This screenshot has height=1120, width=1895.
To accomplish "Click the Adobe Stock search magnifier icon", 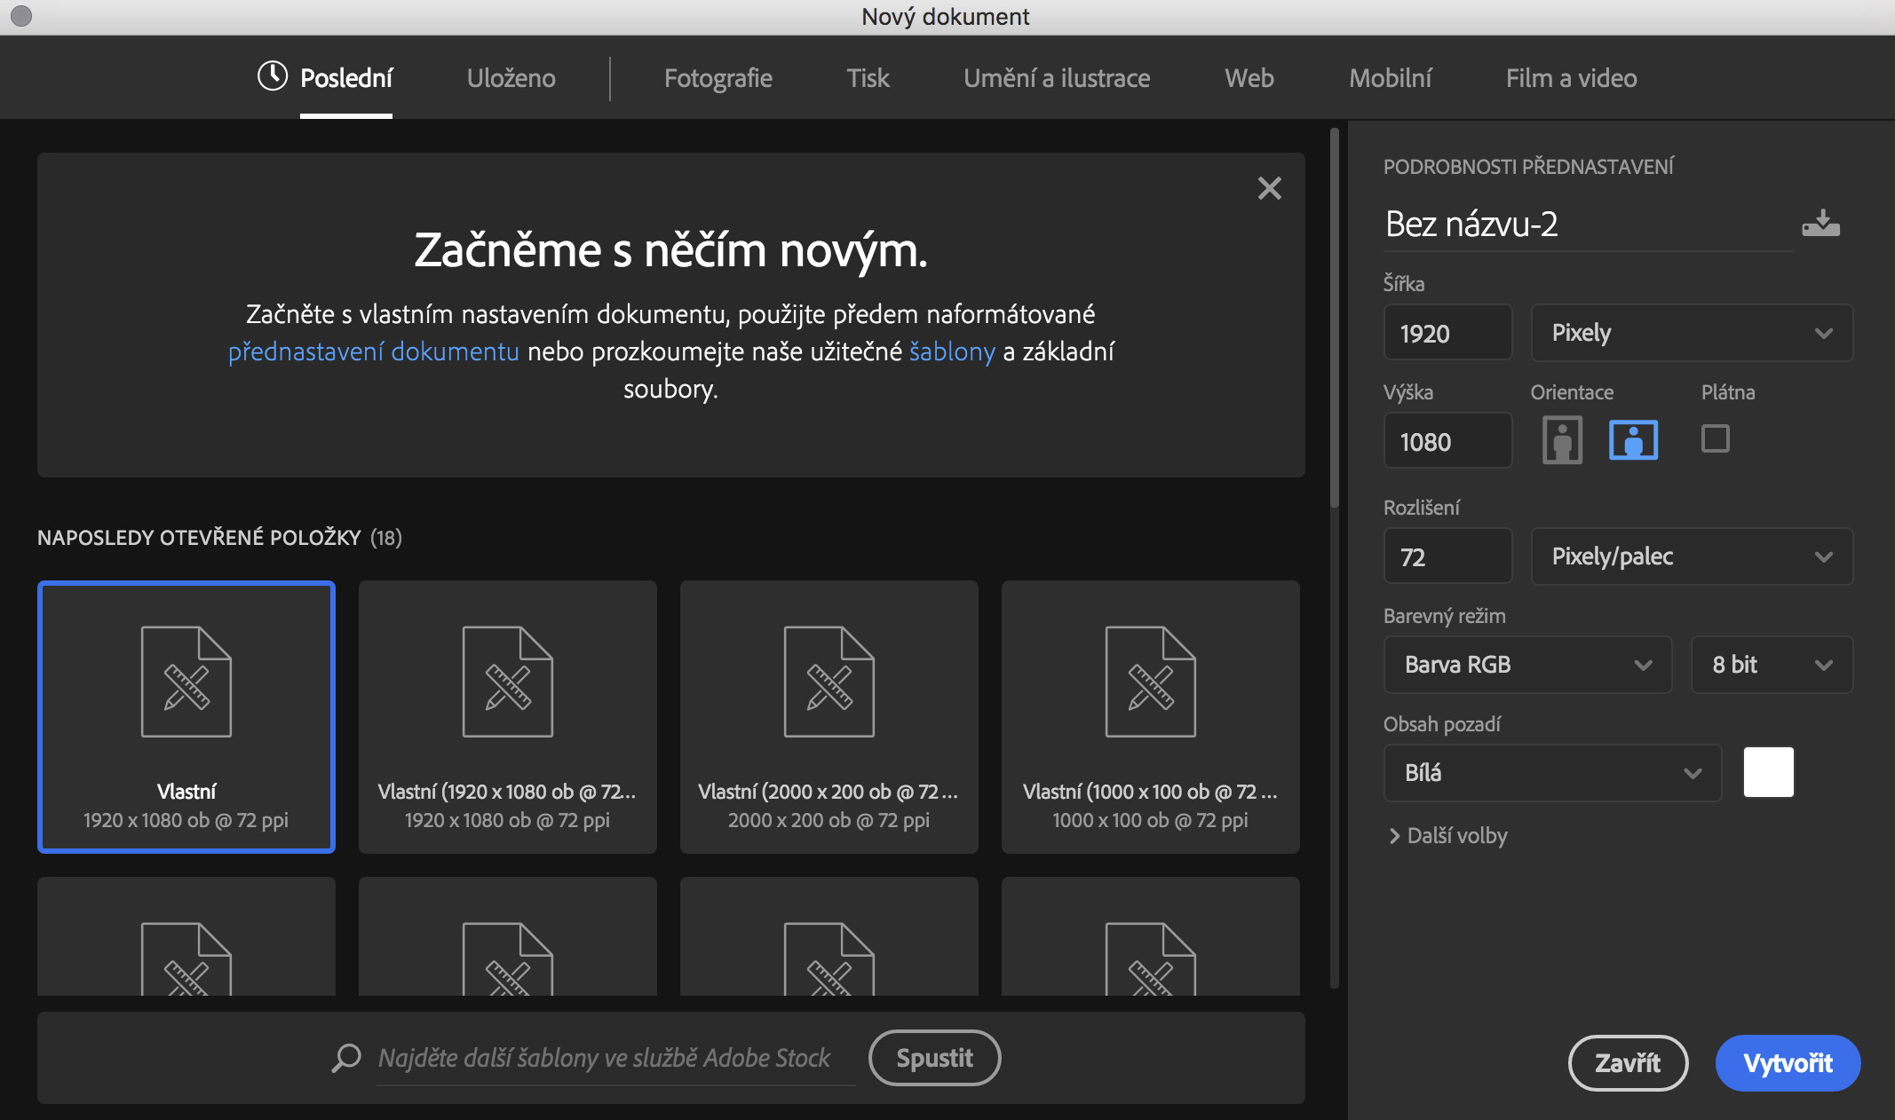I will coord(346,1058).
